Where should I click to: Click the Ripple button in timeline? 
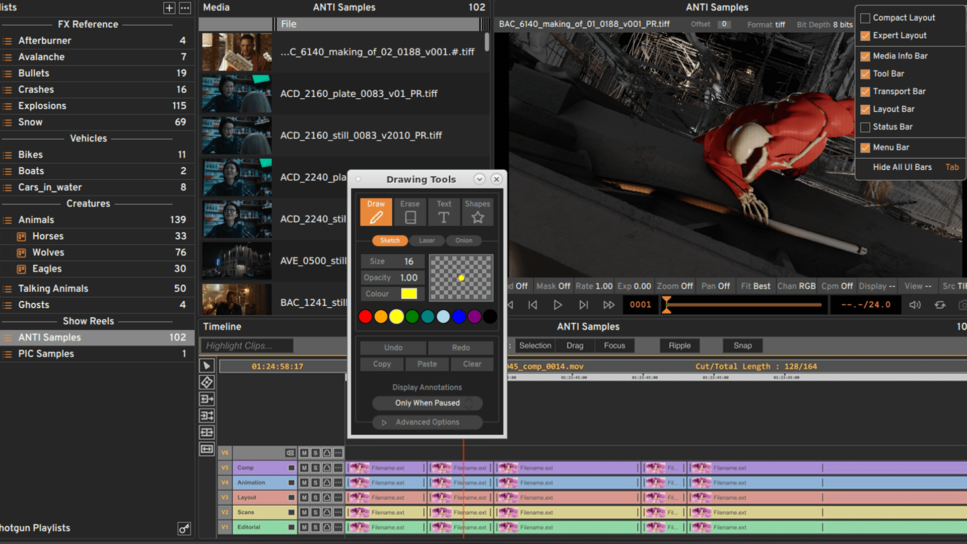[x=679, y=346]
